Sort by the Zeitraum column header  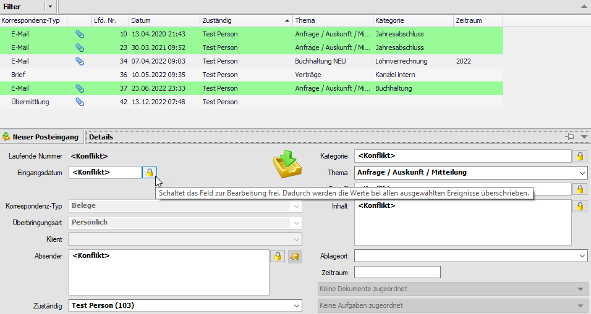[x=478, y=21]
